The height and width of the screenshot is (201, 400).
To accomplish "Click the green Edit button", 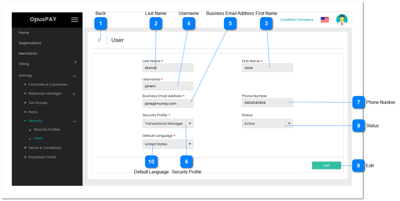I will (326, 166).
